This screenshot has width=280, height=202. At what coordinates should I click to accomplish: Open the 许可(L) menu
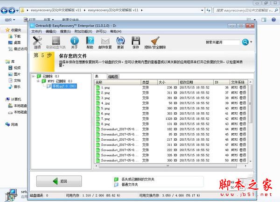coord(101,31)
